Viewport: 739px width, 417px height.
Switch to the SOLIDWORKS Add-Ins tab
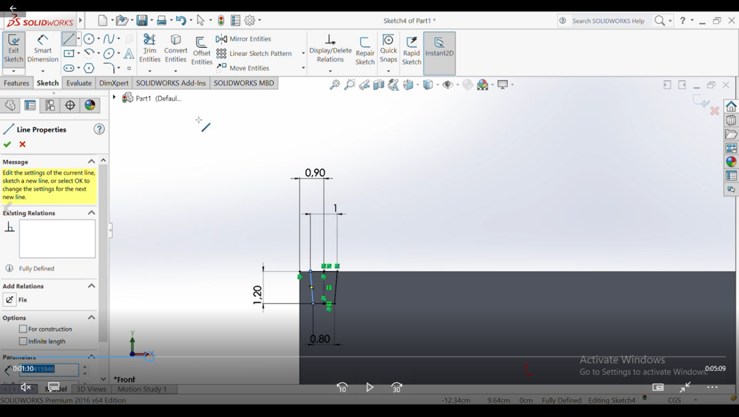tap(171, 83)
